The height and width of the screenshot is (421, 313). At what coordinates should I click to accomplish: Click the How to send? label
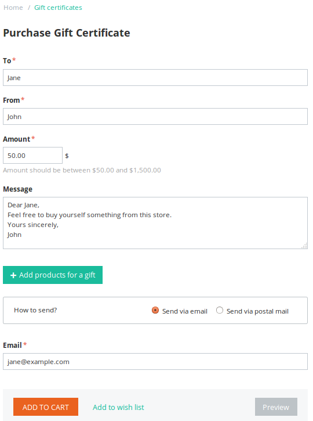35,310
